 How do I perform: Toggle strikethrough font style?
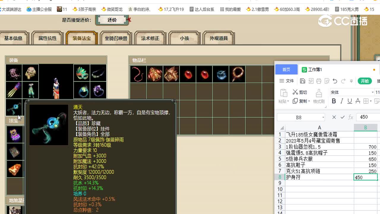358,101
